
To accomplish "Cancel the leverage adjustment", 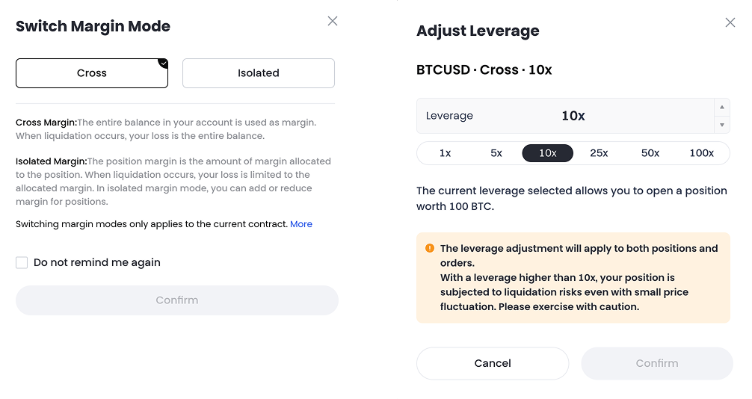I will coord(493,363).
